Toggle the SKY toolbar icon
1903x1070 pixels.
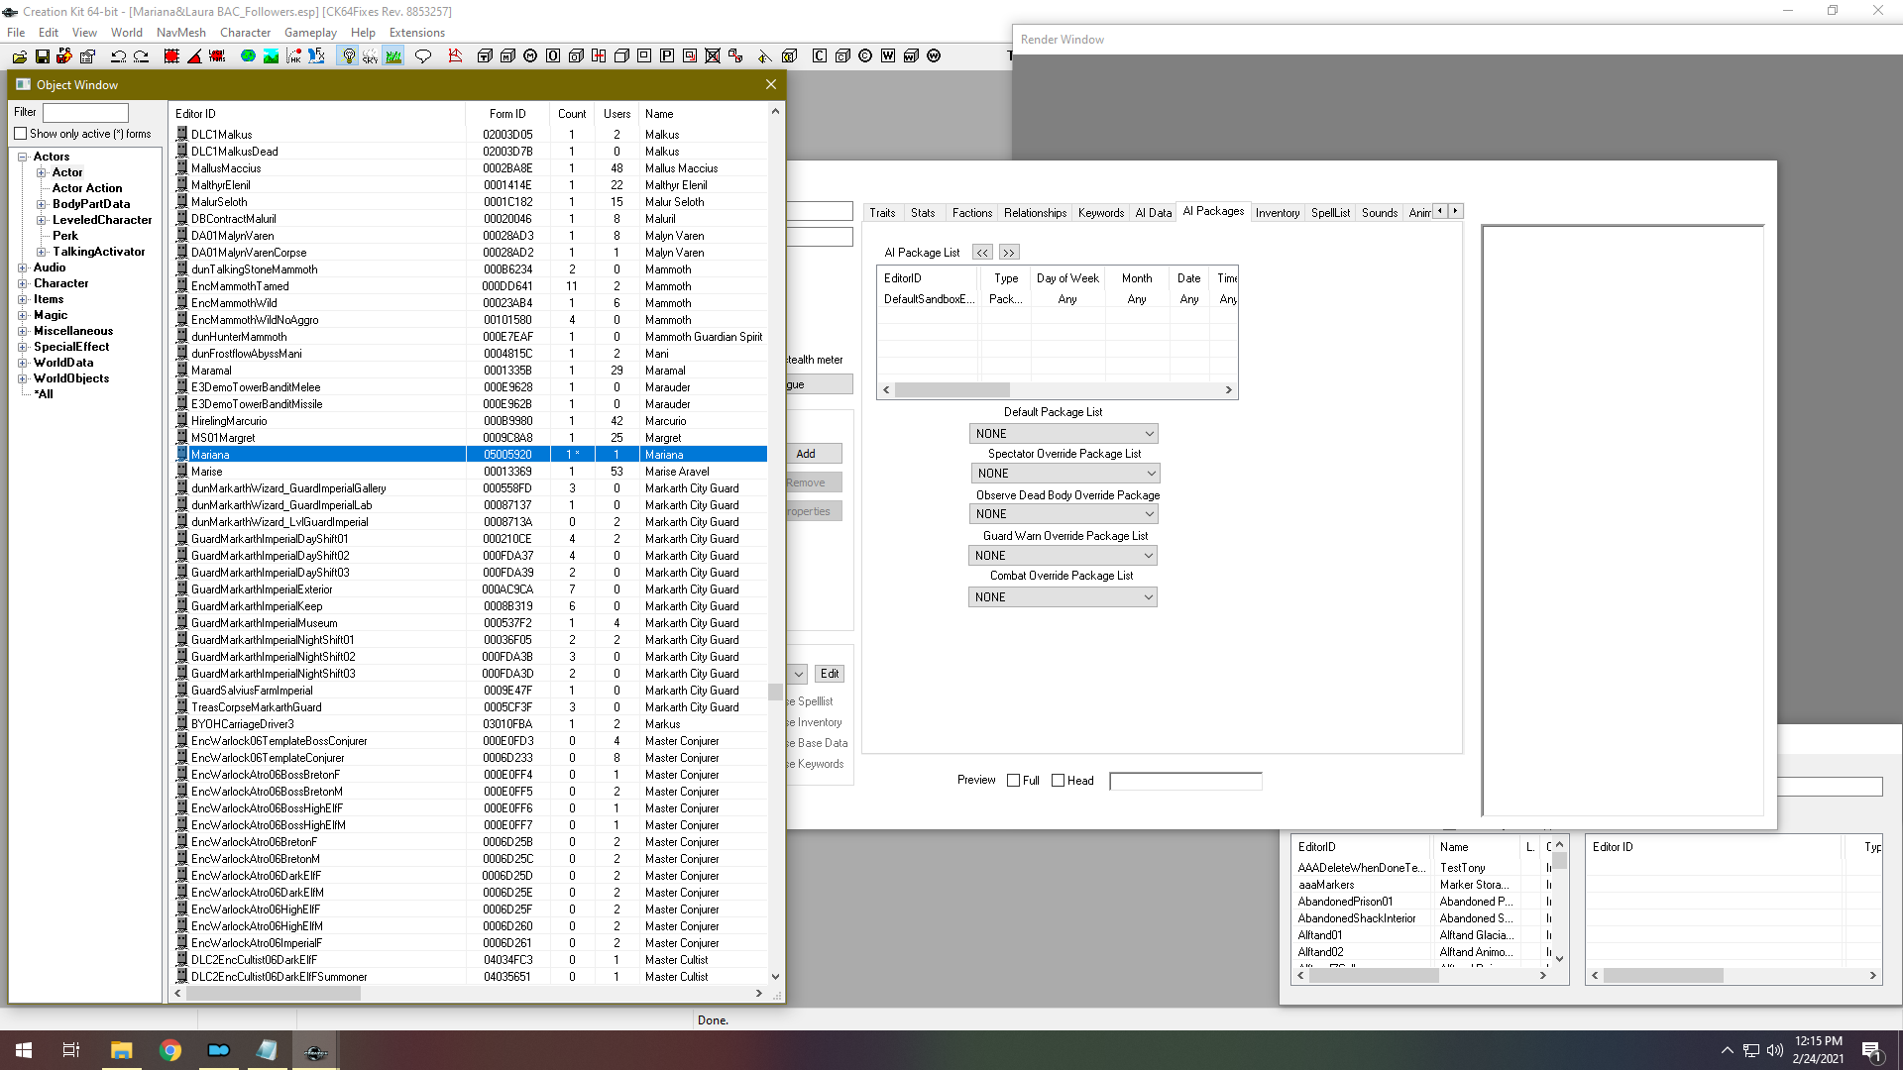pos(371,56)
